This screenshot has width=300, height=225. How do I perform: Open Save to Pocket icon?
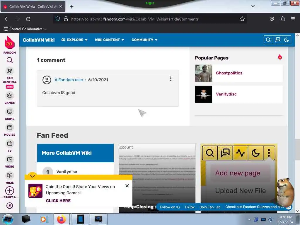272,19
